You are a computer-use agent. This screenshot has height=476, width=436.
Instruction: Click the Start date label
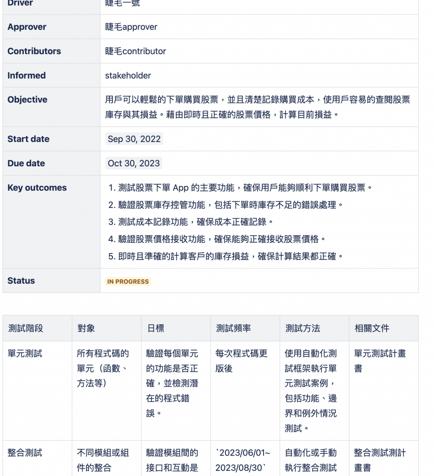28,139
